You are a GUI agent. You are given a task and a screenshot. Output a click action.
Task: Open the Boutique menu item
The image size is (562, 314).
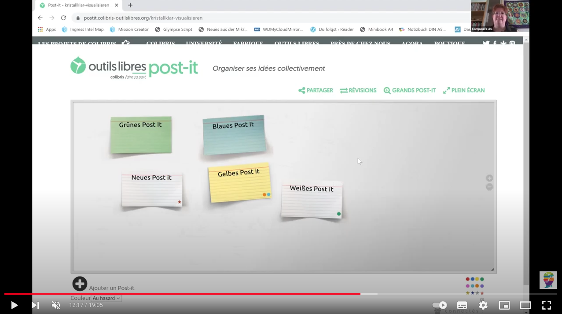(450, 44)
